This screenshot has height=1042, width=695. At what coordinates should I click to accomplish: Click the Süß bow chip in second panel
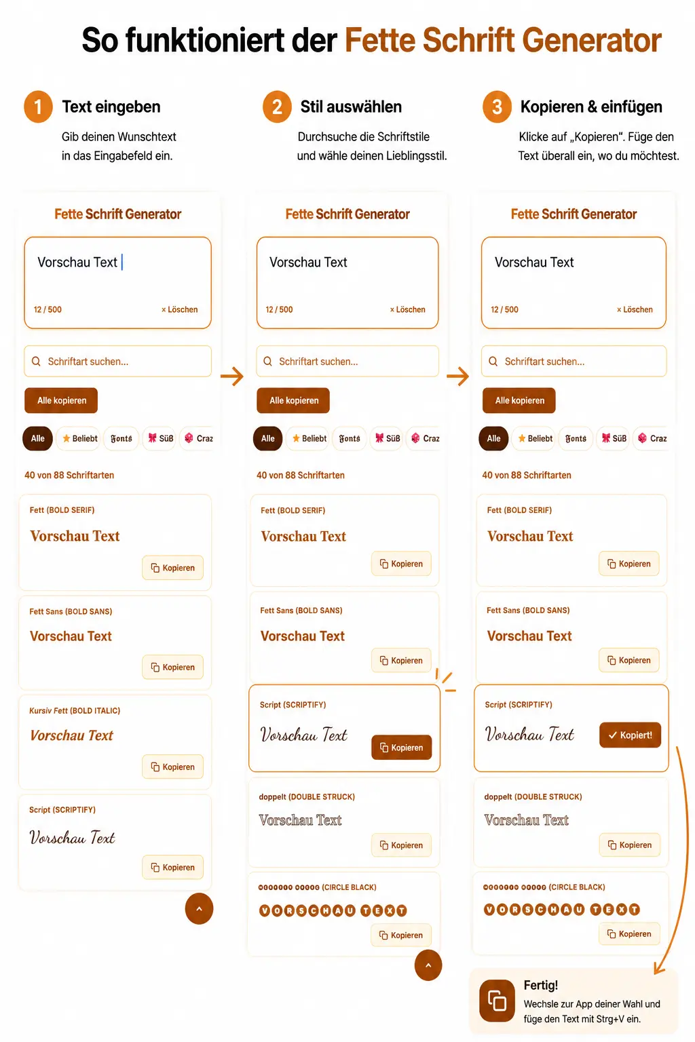pos(388,438)
